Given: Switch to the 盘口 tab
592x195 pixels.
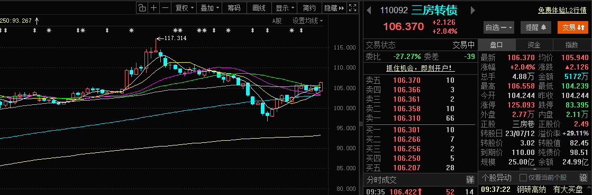Looking at the screenshot, I should 496,45.
